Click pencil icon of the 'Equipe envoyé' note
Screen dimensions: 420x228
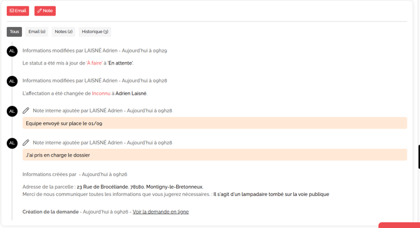(x=26, y=110)
